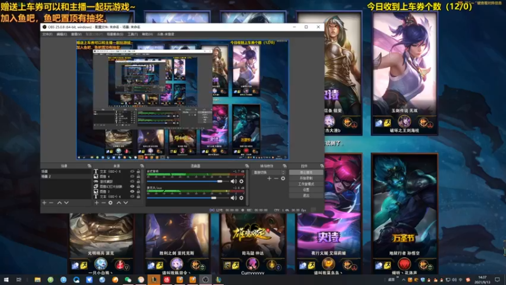
Task: Click the OBS preview canvas
Action: tap(182, 99)
